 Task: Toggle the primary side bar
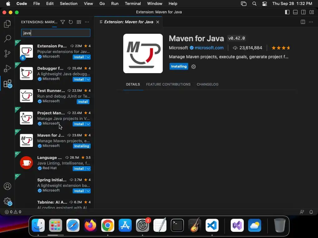pyautogui.click(x=287, y=12)
